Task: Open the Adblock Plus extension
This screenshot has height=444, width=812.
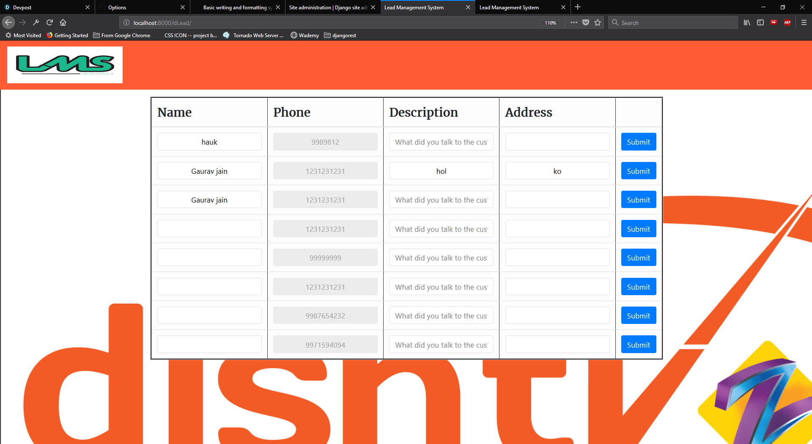Action: 787,22
